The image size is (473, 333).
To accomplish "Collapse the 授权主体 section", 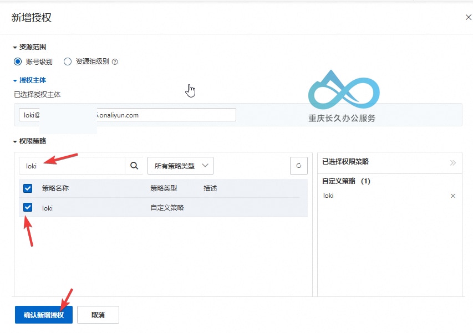I will pyautogui.click(x=29, y=80).
